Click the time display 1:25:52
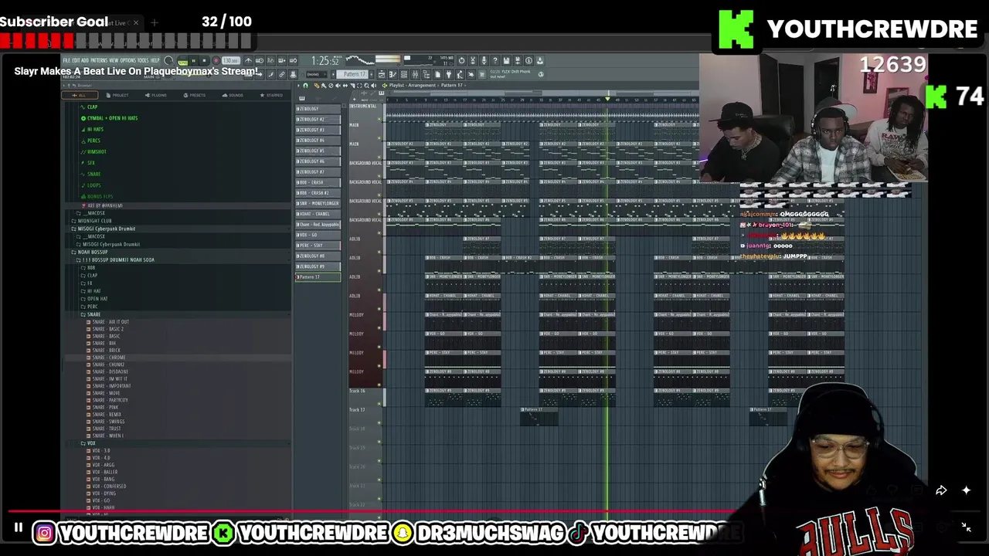This screenshot has height=556, width=989. pyautogui.click(x=325, y=61)
